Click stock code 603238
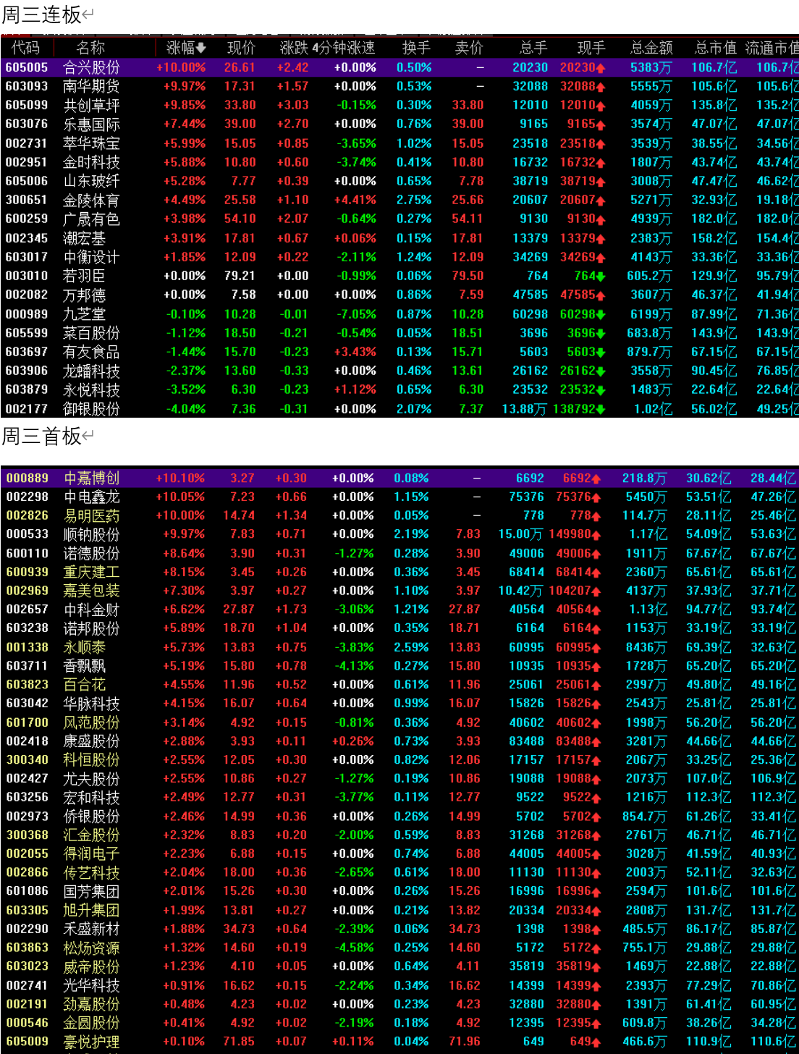 (28, 628)
